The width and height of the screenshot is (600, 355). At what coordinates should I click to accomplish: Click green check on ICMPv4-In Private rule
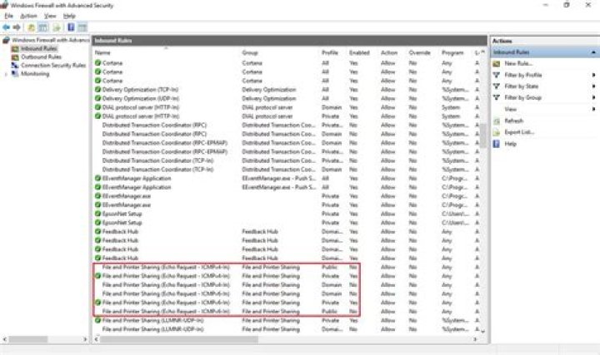(x=98, y=275)
